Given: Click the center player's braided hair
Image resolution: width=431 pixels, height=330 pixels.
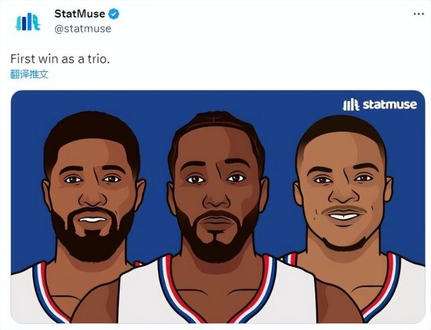Looking at the screenshot, I should tap(217, 124).
